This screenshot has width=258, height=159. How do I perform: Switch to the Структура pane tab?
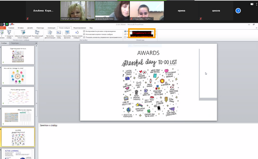(x=15, y=43)
